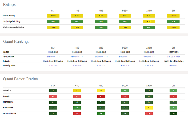
Task: Select CAH Quant Rating HOLD badge
Action: pos(53,16)
